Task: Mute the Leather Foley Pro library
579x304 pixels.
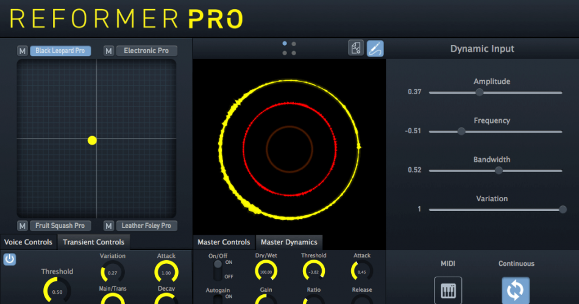Action: 108,226
